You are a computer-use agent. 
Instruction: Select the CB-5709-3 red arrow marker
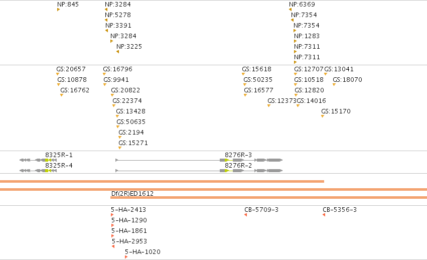point(246,215)
